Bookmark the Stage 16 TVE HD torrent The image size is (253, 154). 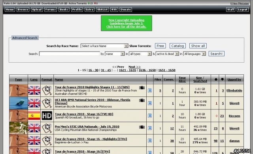[150, 115]
